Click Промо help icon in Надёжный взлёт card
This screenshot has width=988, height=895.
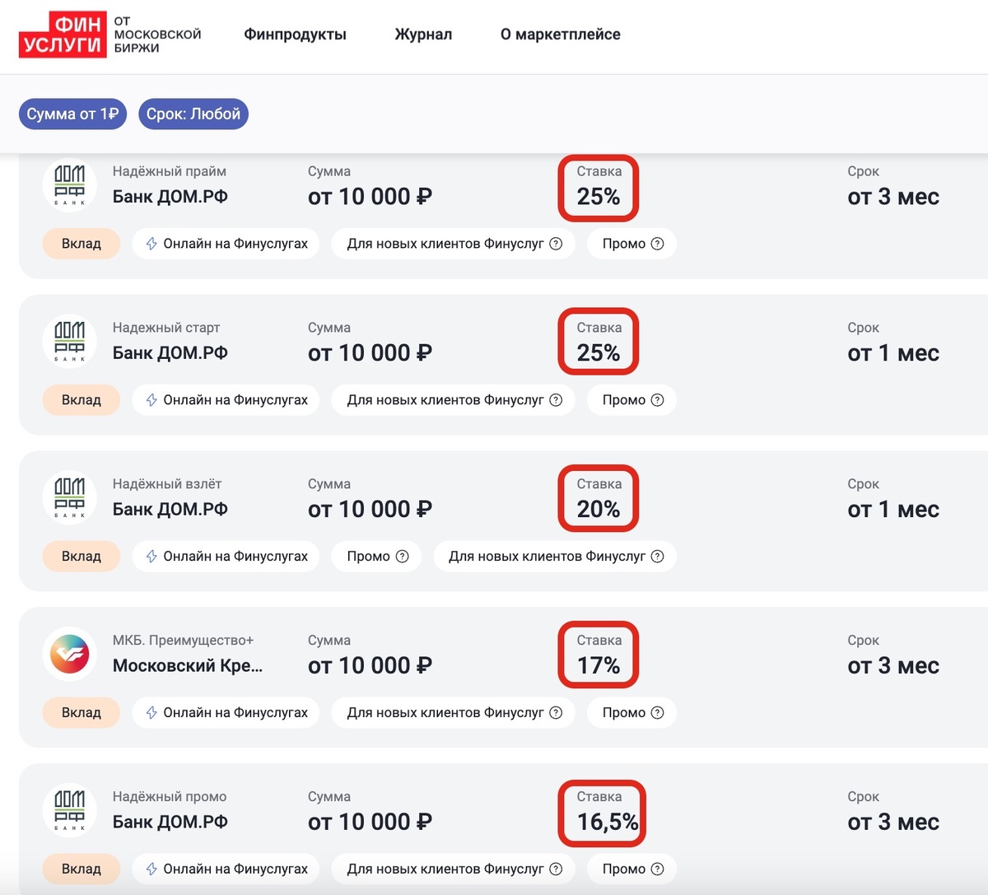pos(402,557)
